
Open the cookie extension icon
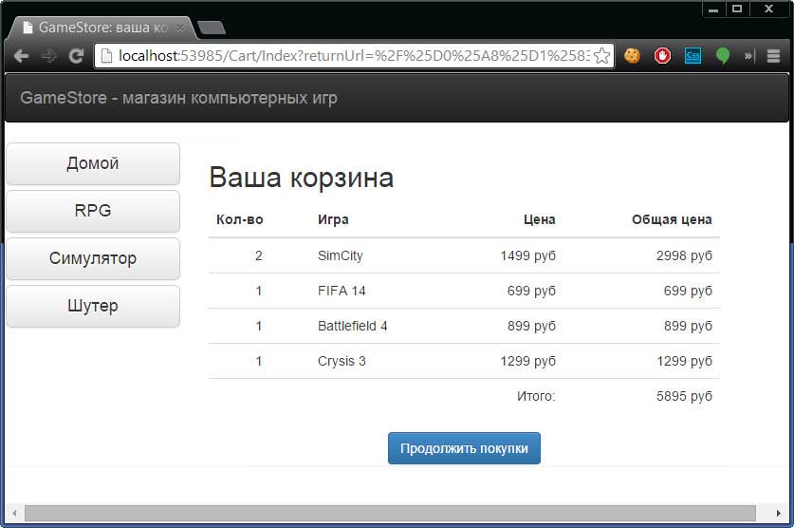coord(632,56)
